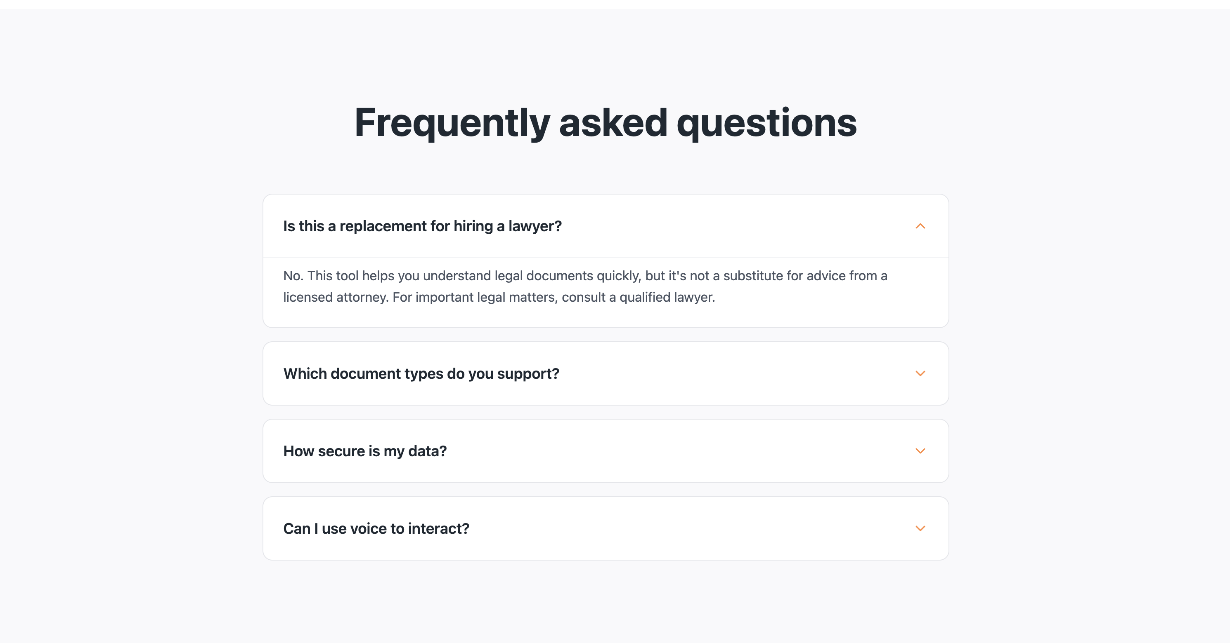This screenshot has width=1230, height=643.
Task: Click the words 'licensed attorney' in the answer
Action: click(x=335, y=297)
